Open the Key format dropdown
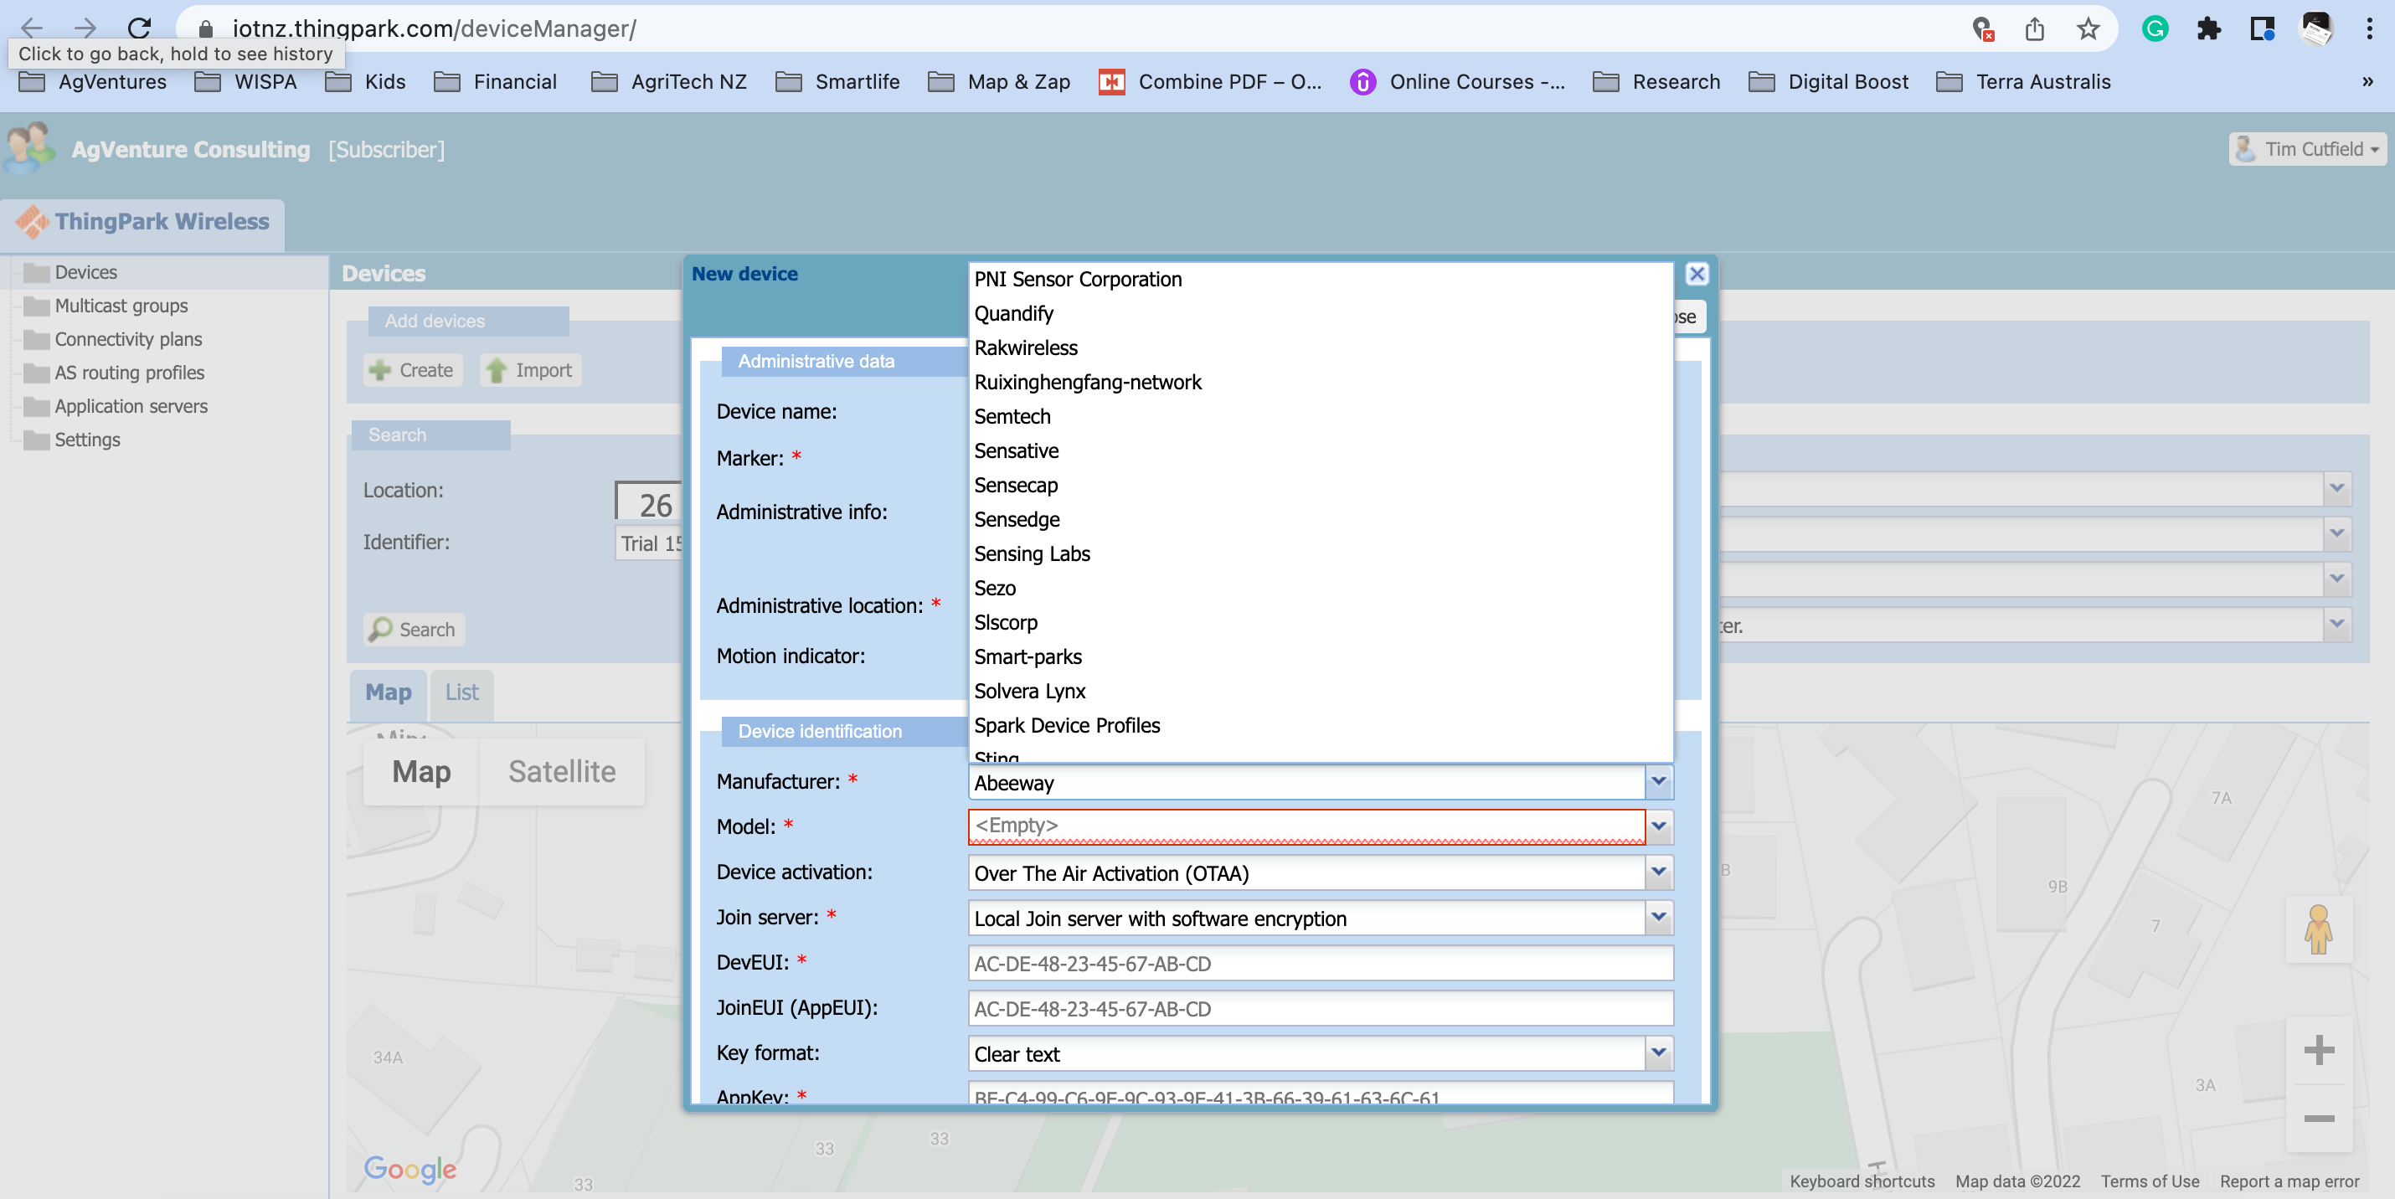 click(x=1659, y=1053)
